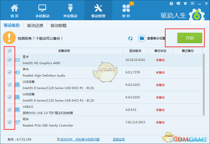Click the device icon for USB EHCI #2
This screenshot has width=210, height=144.
tap(17, 97)
